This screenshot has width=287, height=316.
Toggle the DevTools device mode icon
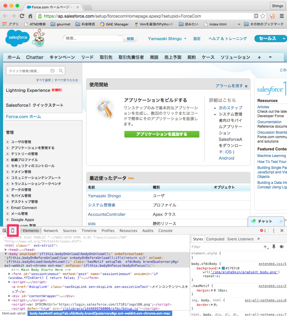(13, 230)
